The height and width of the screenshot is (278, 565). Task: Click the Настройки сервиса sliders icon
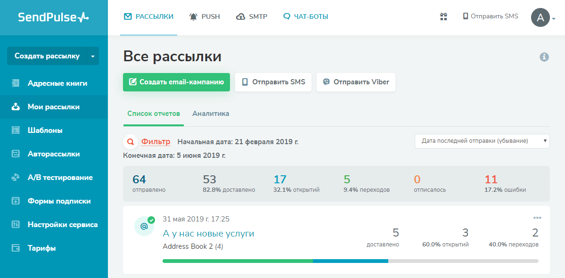(16, 225)
